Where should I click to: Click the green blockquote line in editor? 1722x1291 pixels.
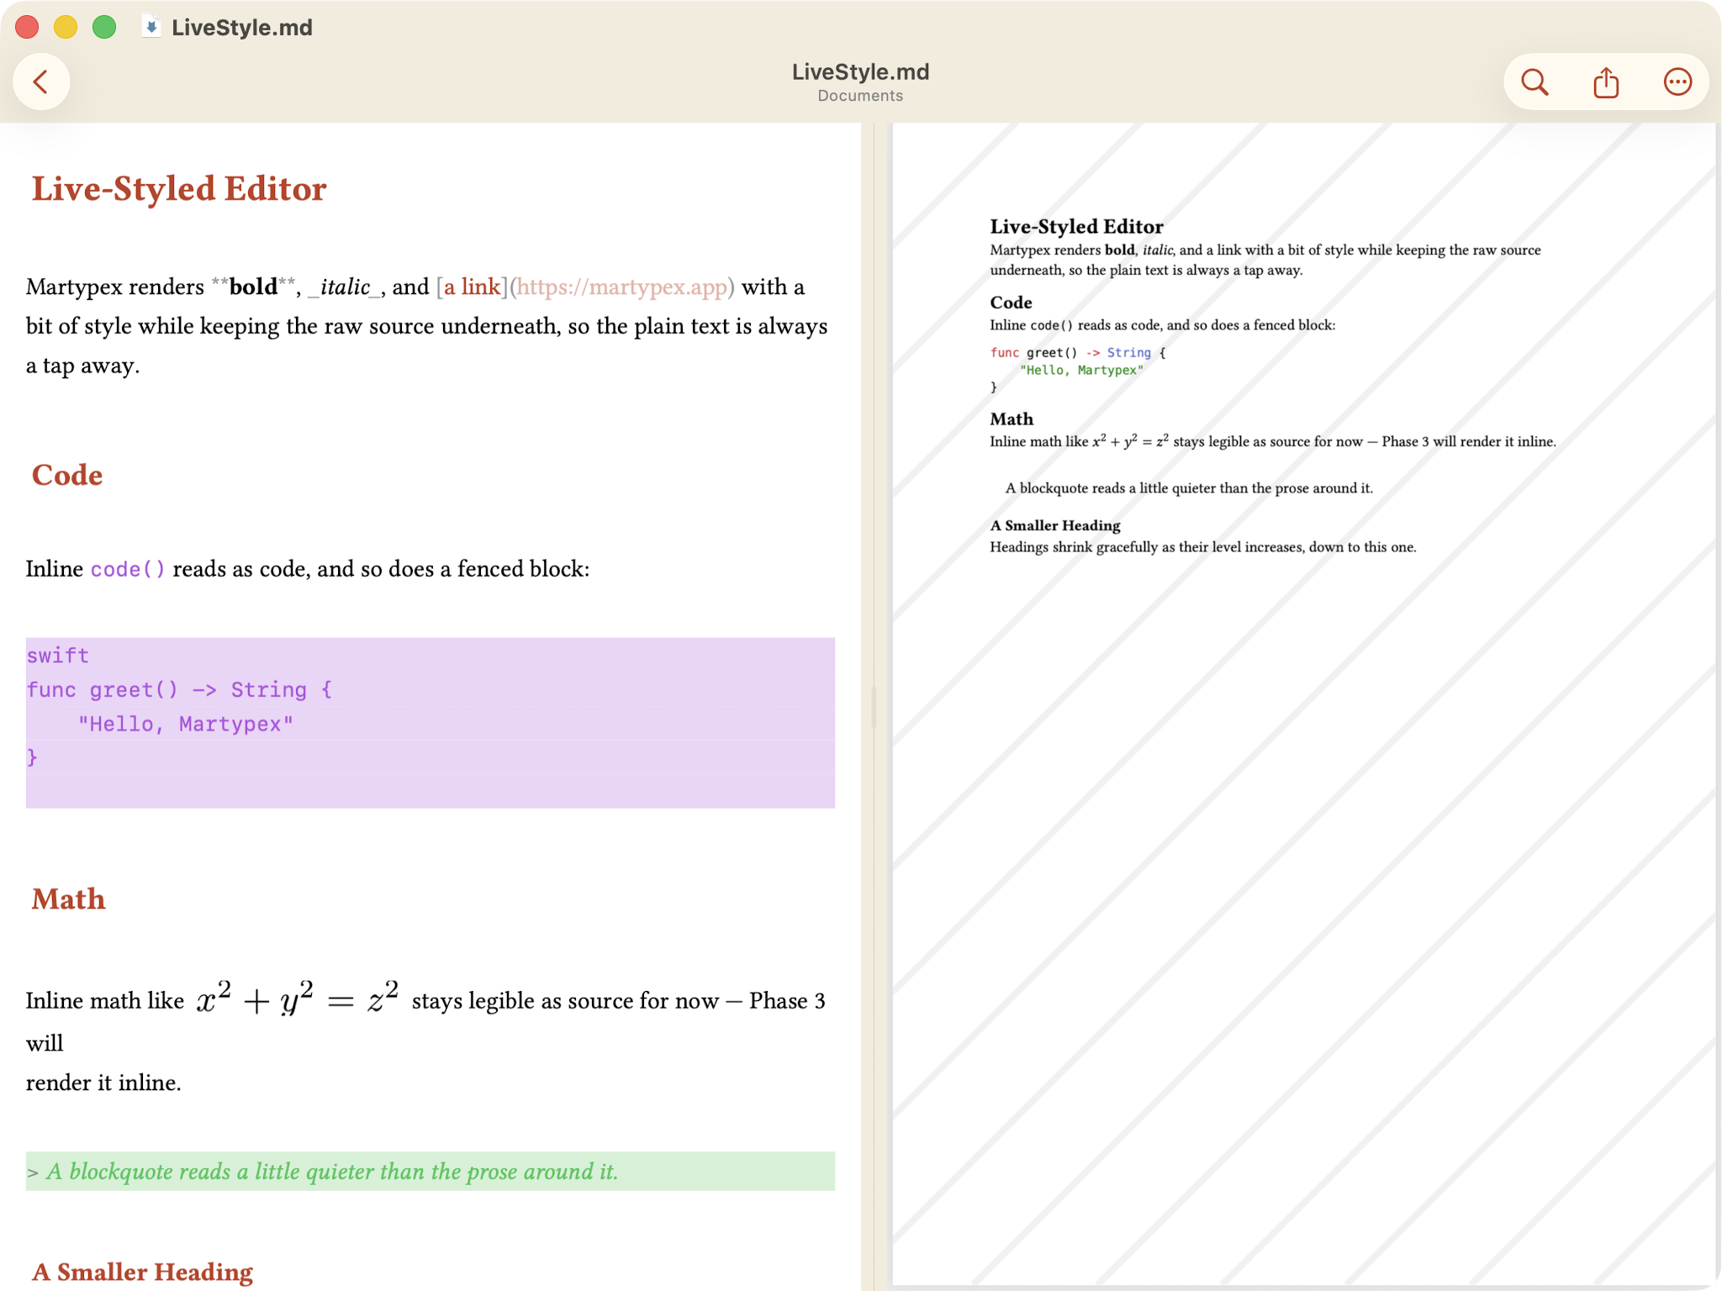pos(430,1172)
